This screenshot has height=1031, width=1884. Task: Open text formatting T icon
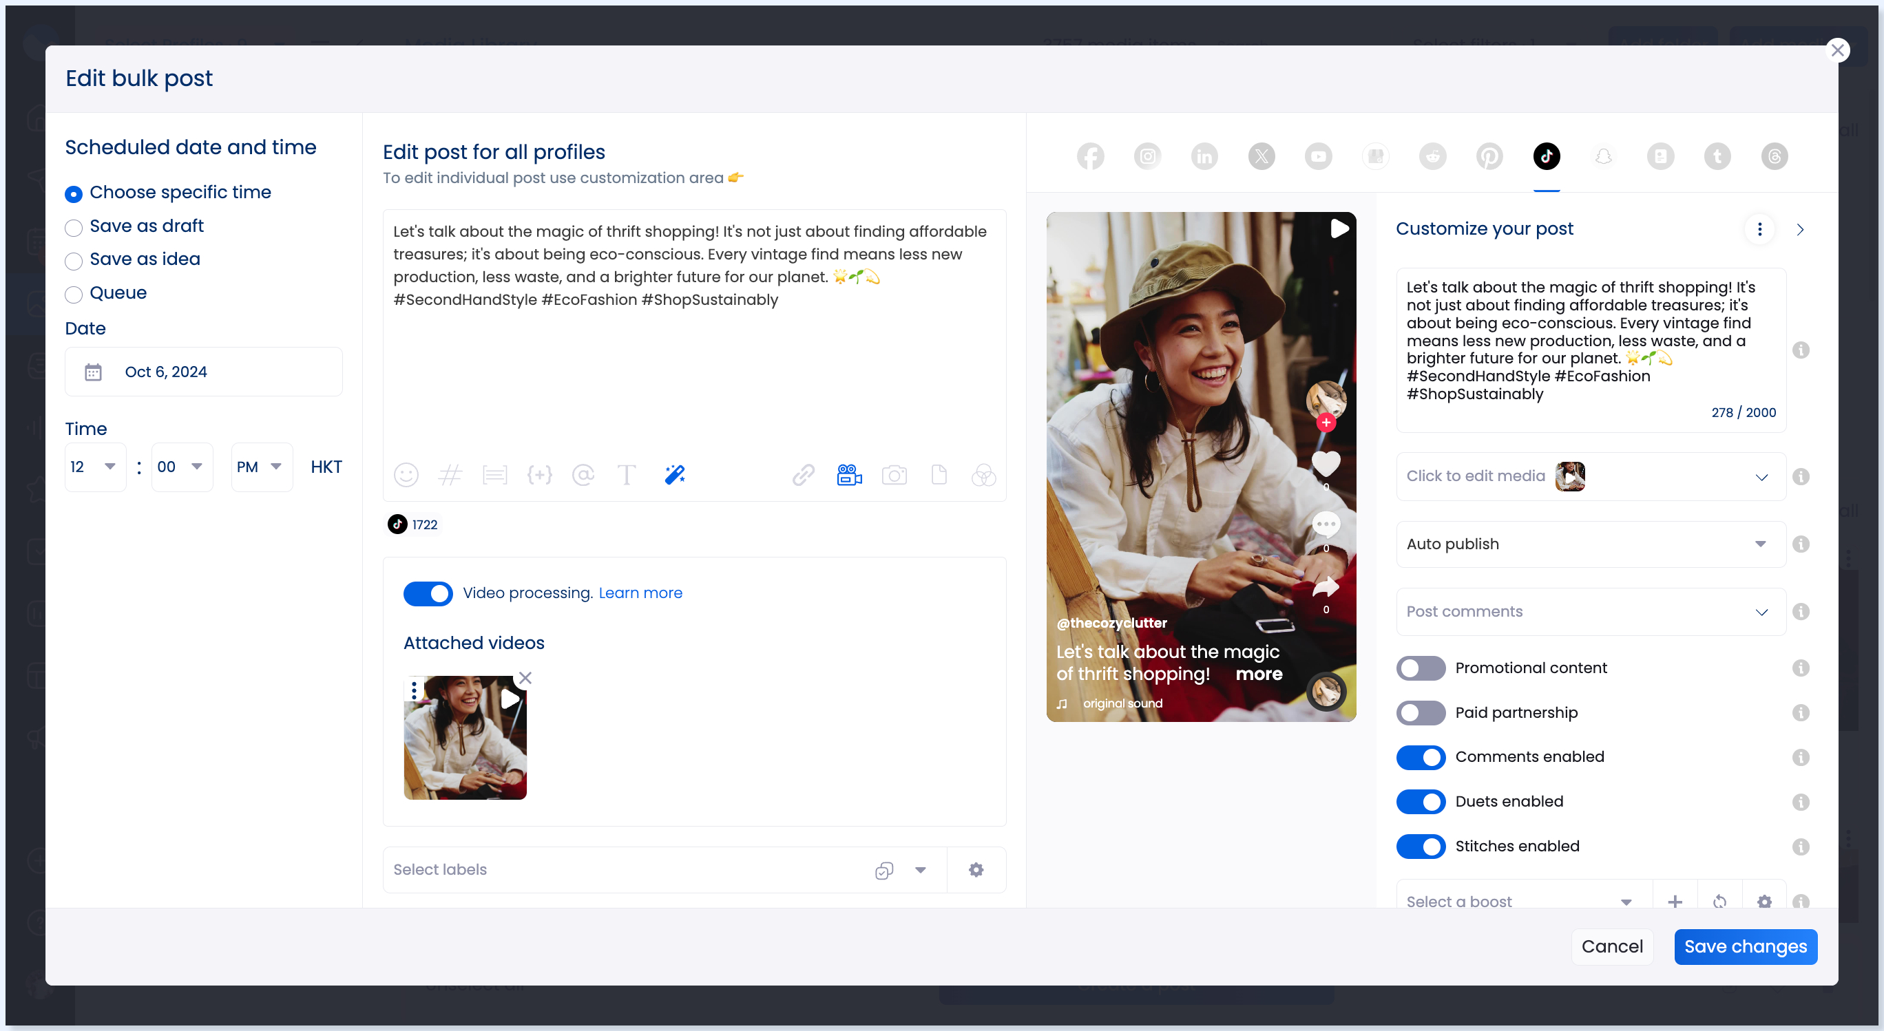(627, 476)
